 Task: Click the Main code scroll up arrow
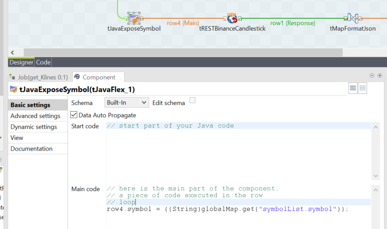(376, 190)
